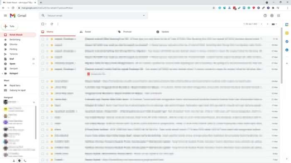
Task: Open the Google apps grid icon
Action: [x=279, y=16]
